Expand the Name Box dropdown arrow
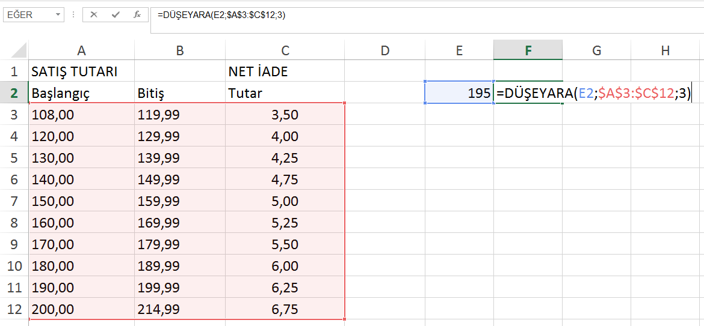Image resolution: width=704 pixels, height=326 pixels. coord(58,14)
